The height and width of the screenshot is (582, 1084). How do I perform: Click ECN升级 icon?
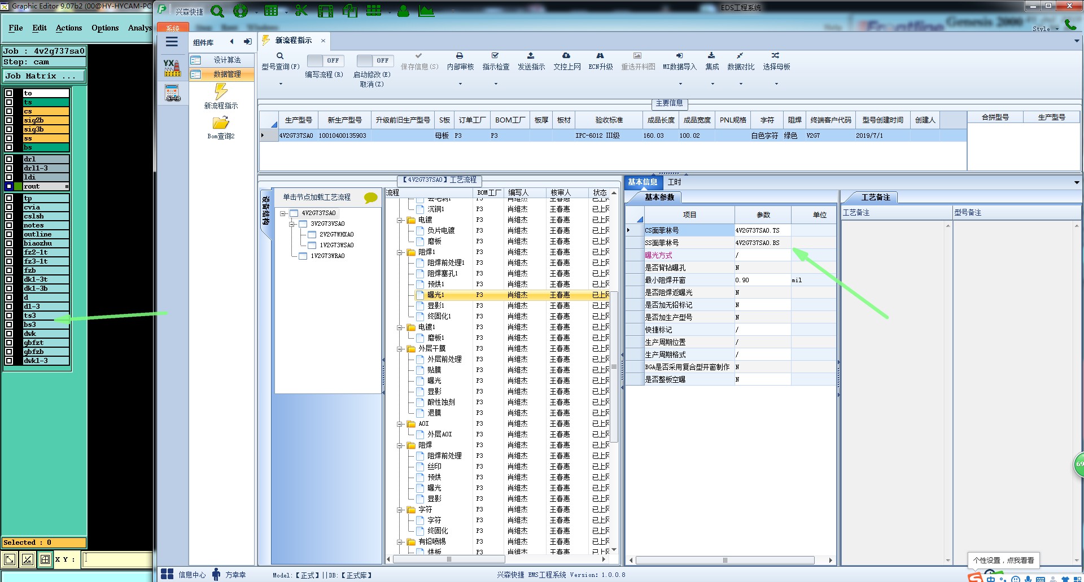pyautogui.click(x=600, y=56)
